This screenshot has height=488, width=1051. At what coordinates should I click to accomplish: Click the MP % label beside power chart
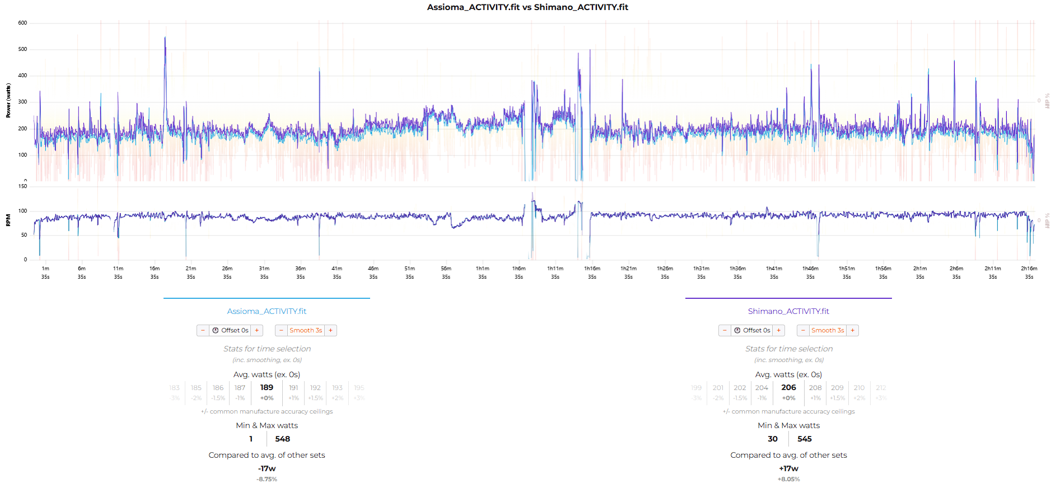coord(1047,101)
